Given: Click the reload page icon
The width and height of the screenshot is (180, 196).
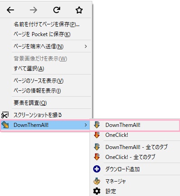Looking at the screenshot, I should (x=57, y=10).
